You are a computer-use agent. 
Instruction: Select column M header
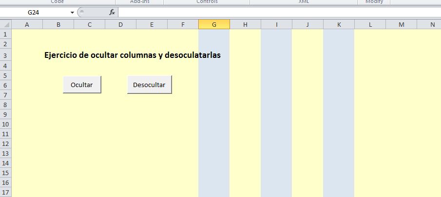coord(401,24)
